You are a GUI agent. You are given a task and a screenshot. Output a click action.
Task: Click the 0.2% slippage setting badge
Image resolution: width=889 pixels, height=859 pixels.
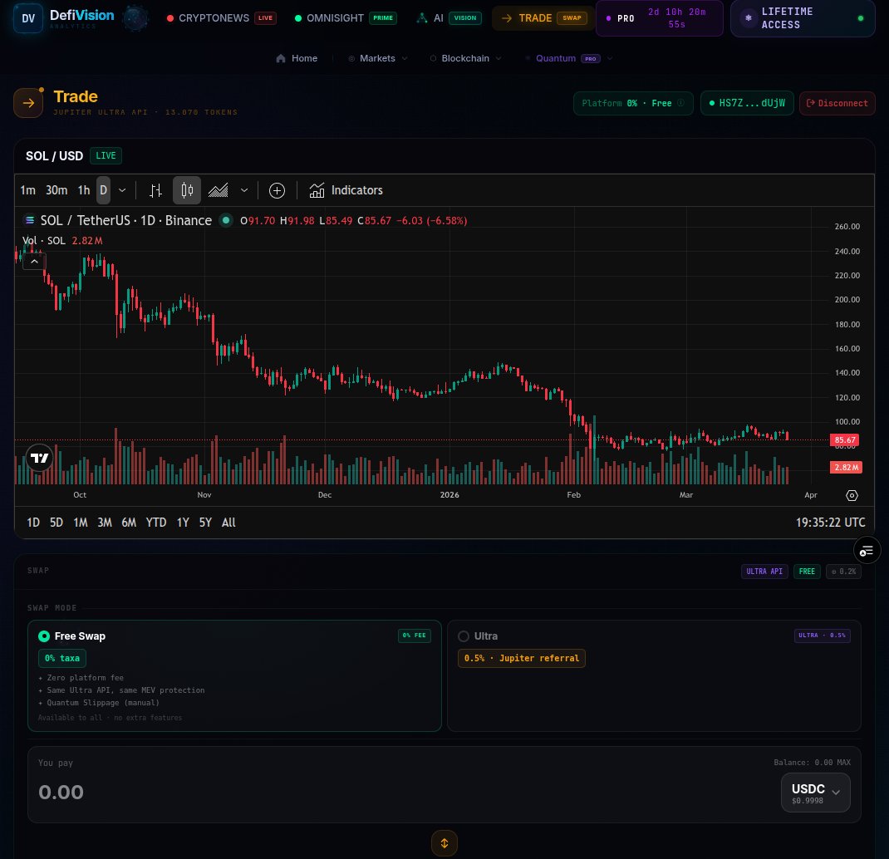(x=843, y=572)
